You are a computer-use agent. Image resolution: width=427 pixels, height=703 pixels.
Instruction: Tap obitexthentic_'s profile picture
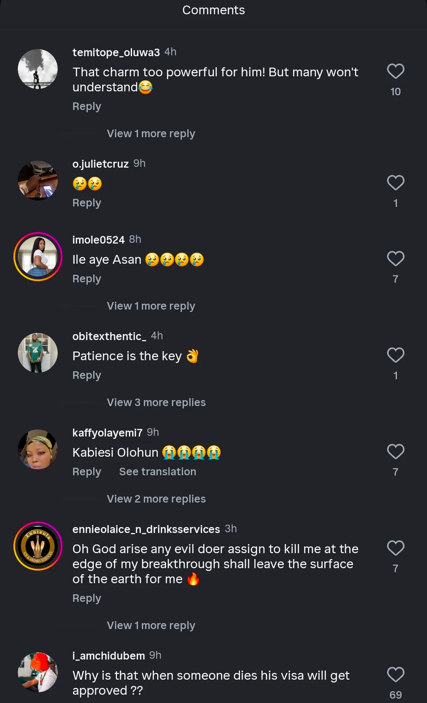[38, 353]
